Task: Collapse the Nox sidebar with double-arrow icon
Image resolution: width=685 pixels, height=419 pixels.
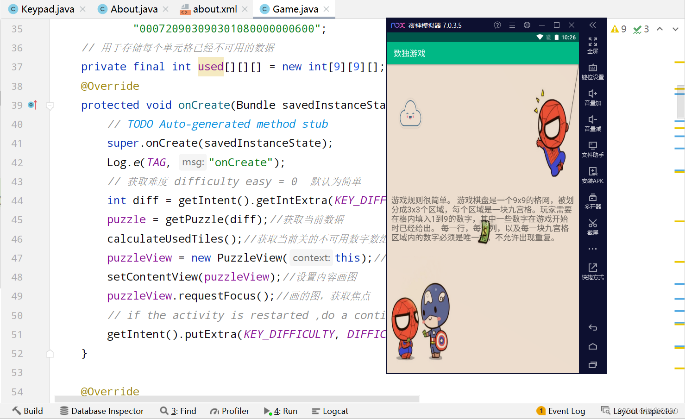Action: 592,25
